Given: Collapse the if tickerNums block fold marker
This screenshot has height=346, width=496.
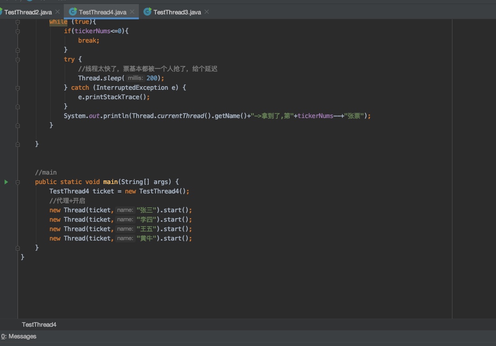Looking at the screenshot, I should click(18, 31).
